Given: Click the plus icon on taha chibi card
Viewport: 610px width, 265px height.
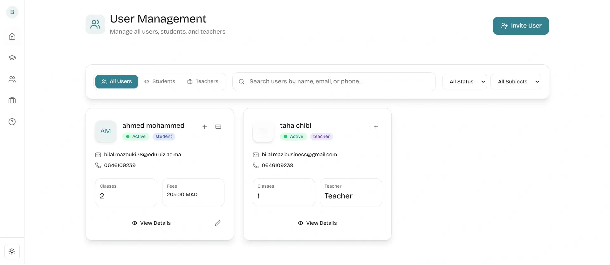Looking at the screenshot, I should click(376, 127).
